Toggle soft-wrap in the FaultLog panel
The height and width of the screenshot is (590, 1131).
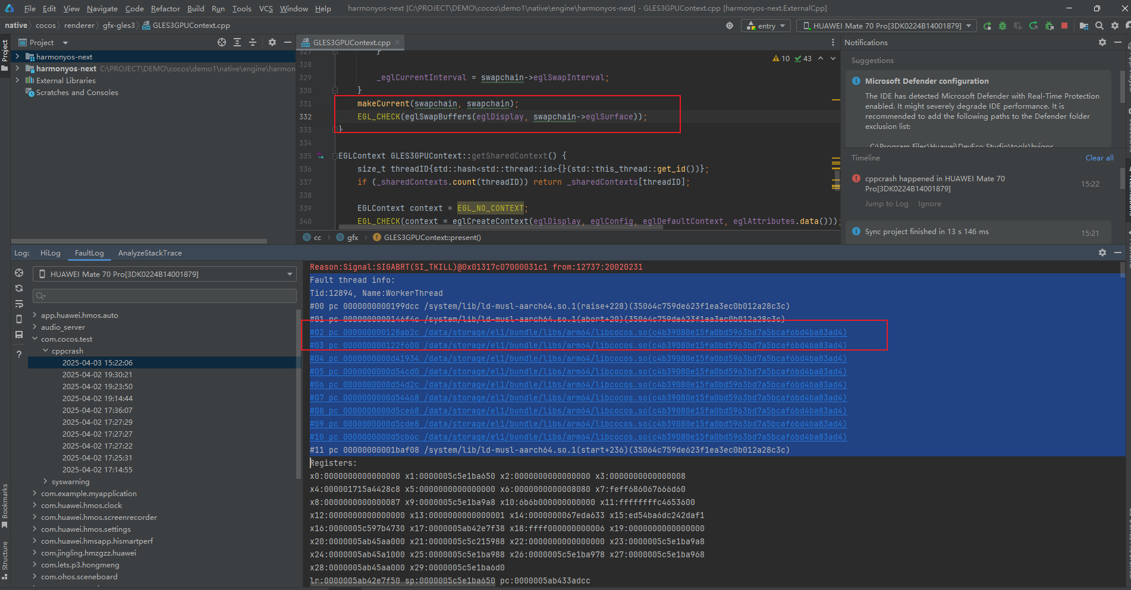tap(19, 304)
